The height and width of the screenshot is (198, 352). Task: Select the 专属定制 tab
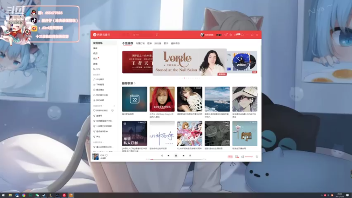[x=140, y=43]
